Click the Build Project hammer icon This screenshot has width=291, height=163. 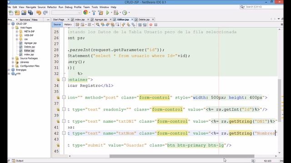pos(94,13)
